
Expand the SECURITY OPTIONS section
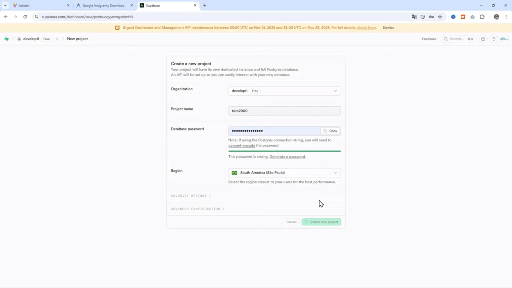[191, 196]
